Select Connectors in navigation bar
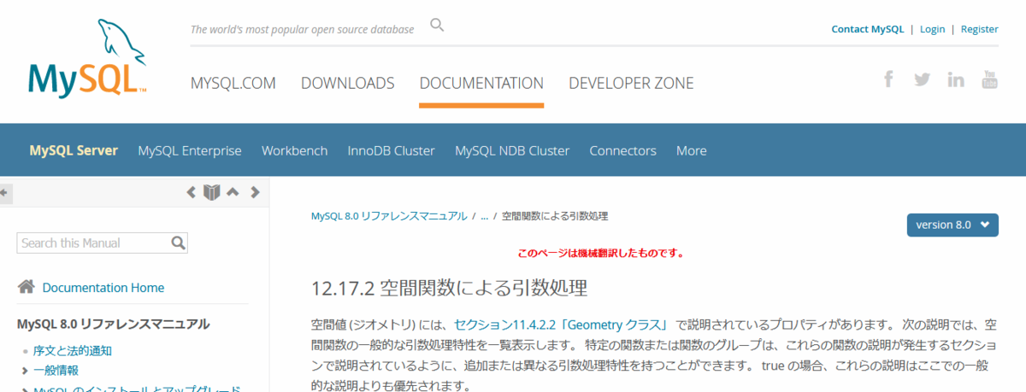 (x=622, y=150)
